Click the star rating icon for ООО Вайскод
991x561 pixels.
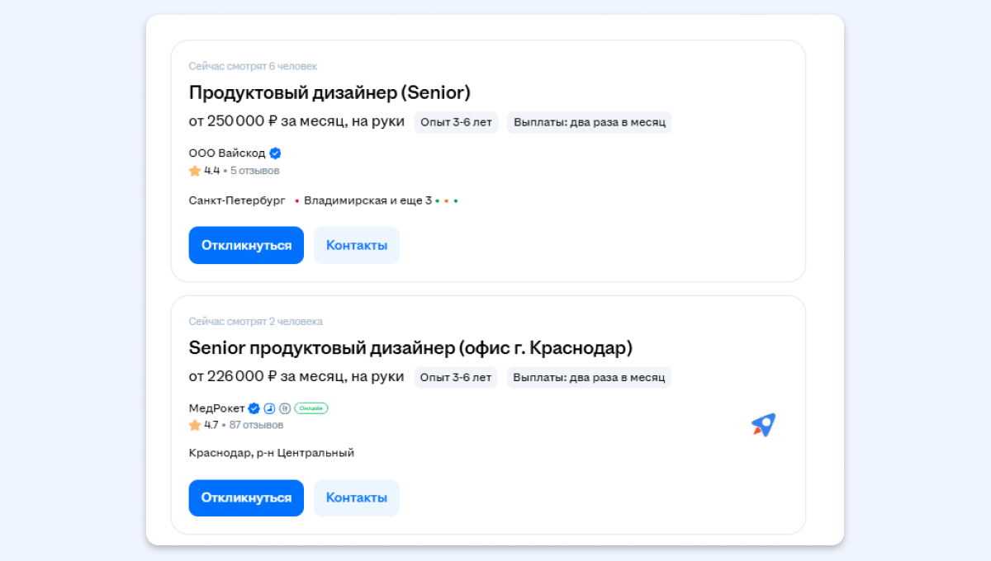pyautogui.click(x=195, y=171)
